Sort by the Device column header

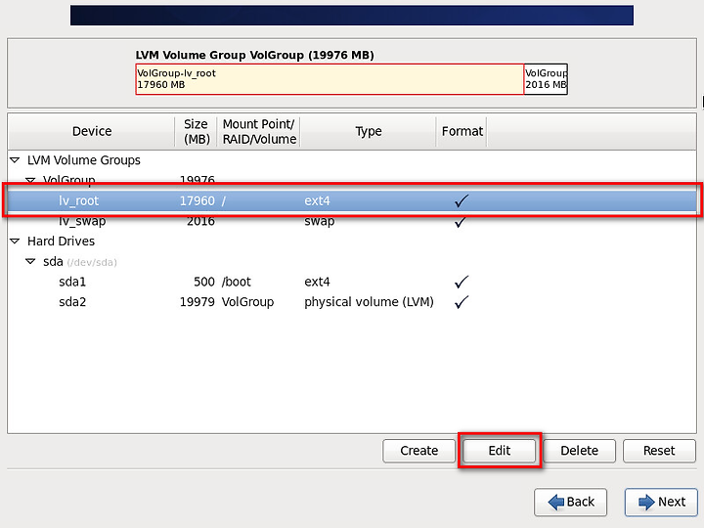tap(92, 131)
